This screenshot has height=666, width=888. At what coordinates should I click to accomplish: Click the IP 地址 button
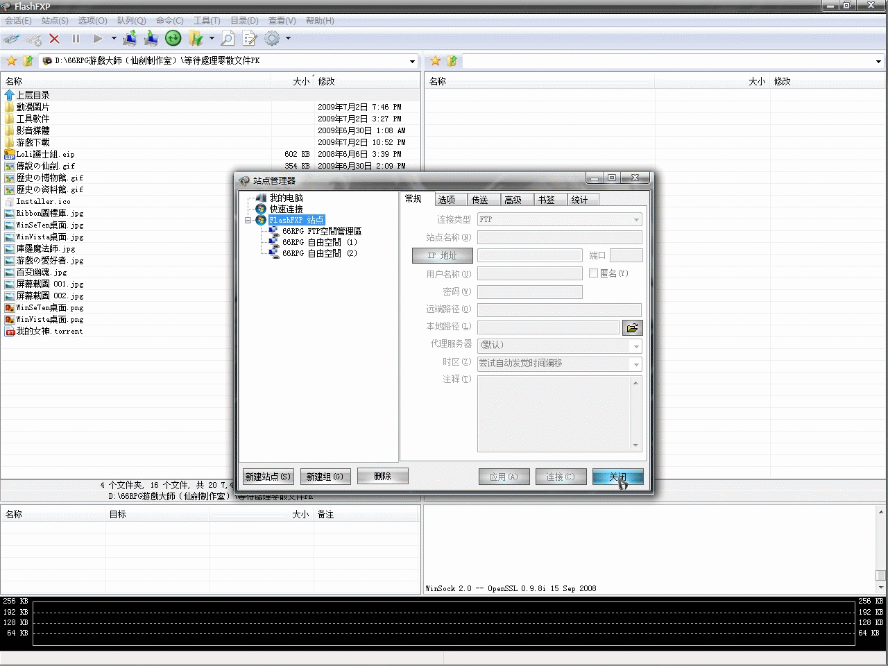point(443,255)
